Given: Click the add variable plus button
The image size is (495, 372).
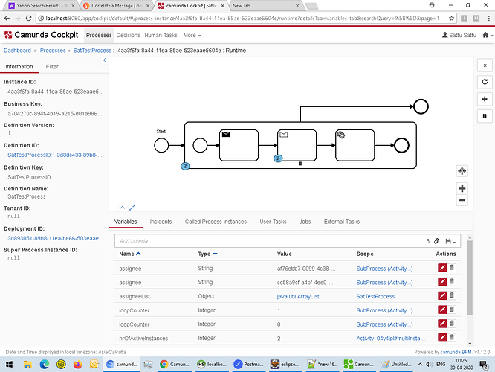Looking at the screenshot, I should [x=485, y=99].
